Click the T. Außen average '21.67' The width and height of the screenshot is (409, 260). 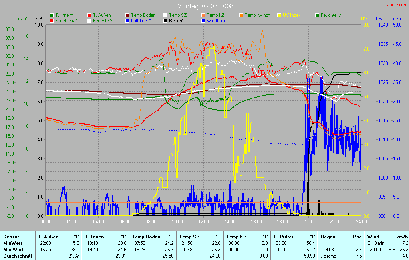coord(74,256)
